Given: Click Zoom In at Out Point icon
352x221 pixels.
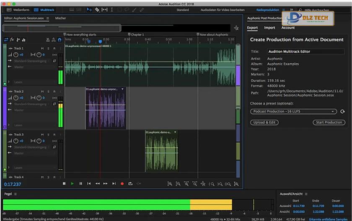Looking at the screenshot, I should coord(220,184).
